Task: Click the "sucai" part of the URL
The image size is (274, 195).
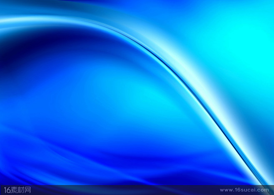Action: [249, 190]
